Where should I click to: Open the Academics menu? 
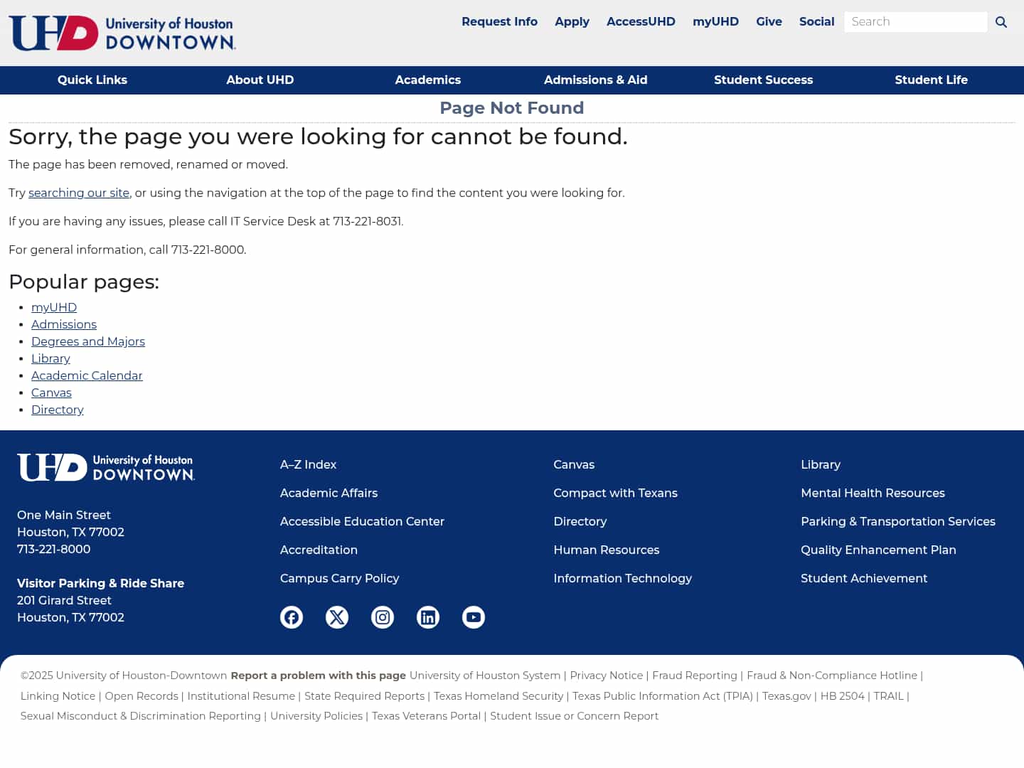[428, 80]
